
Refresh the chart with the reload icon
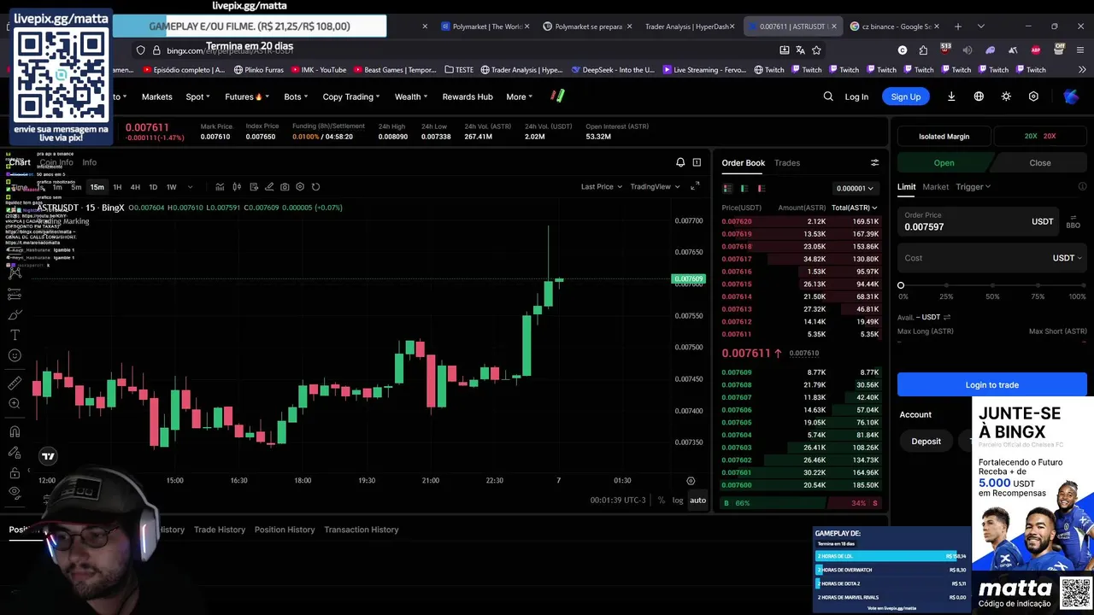click(315, 187)
